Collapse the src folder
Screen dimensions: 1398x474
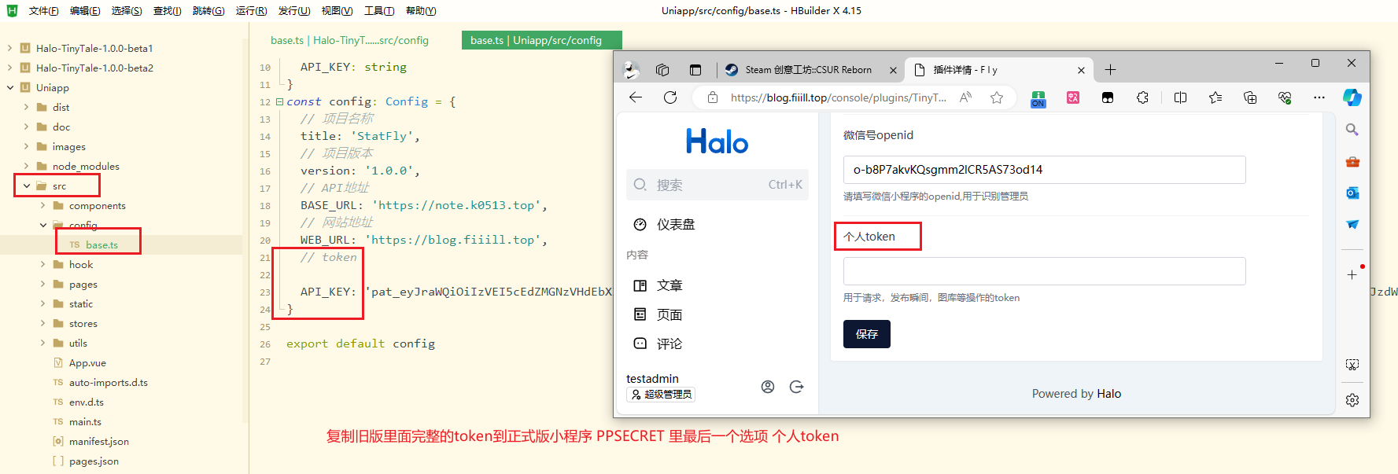click(x=26, y=186)
